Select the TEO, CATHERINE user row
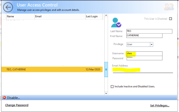 [52, 69]
